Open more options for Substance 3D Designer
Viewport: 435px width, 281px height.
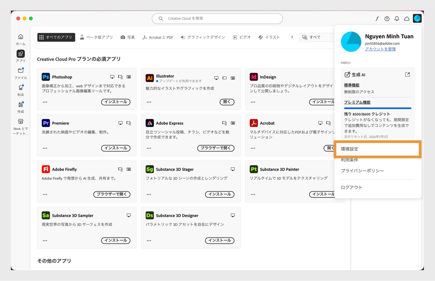149,241
